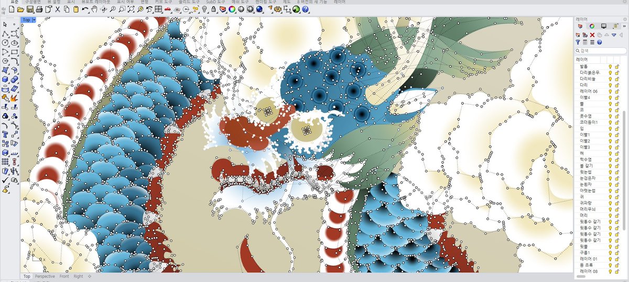
Task: Toggle lock icon for 혀 layer
Action: [617, 153]
